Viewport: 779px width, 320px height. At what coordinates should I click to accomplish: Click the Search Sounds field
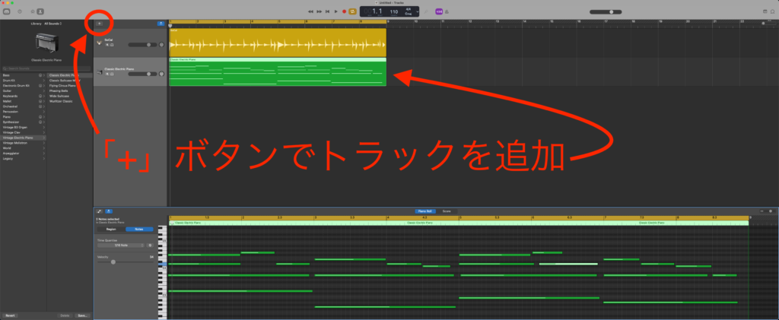click(x=46, y=68)
